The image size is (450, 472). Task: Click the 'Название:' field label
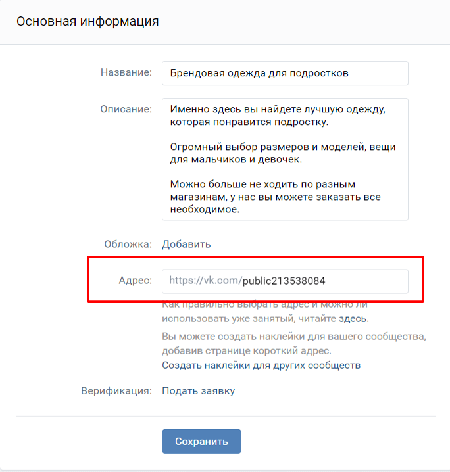click(x=126, y=72)
